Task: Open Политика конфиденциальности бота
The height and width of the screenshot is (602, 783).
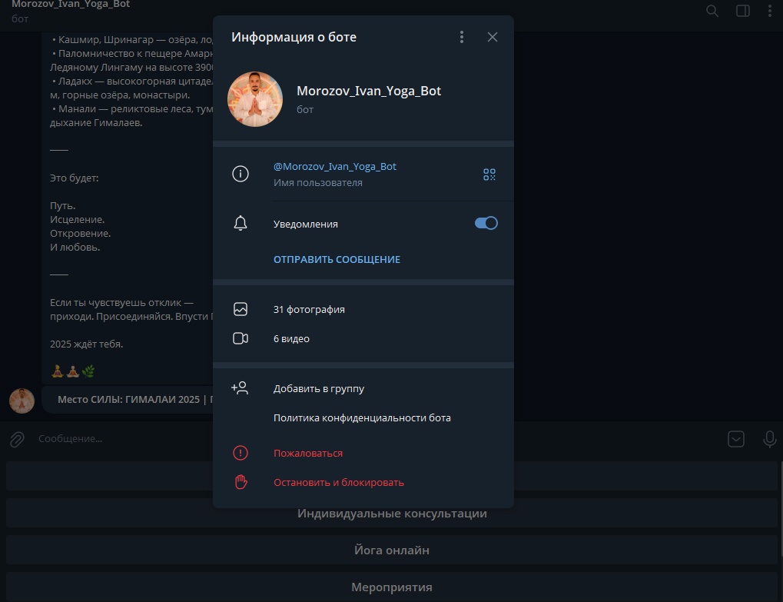Action: (362, 417)
